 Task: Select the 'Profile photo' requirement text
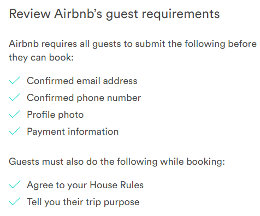point(55,115)
